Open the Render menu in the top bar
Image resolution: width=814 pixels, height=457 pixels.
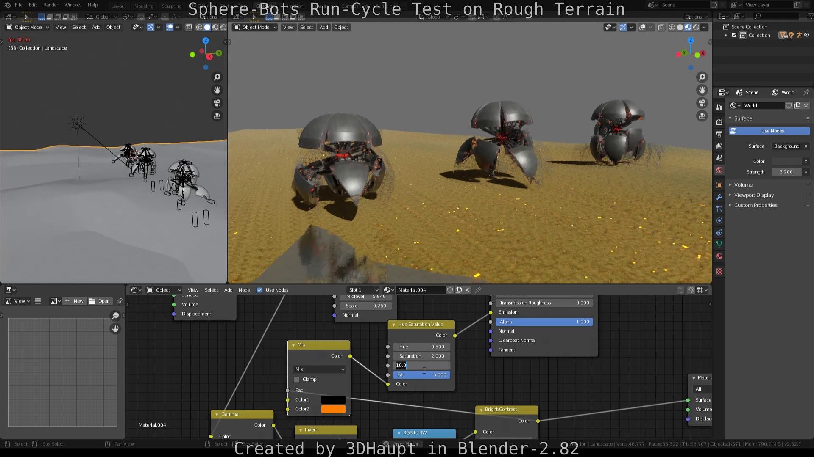tap(50, 5)
